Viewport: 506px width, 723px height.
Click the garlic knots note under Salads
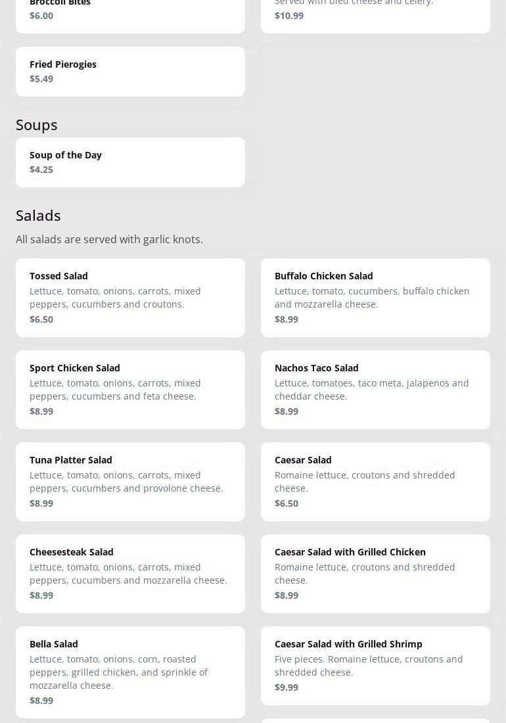pyautogui.click(x=109, y=239)
